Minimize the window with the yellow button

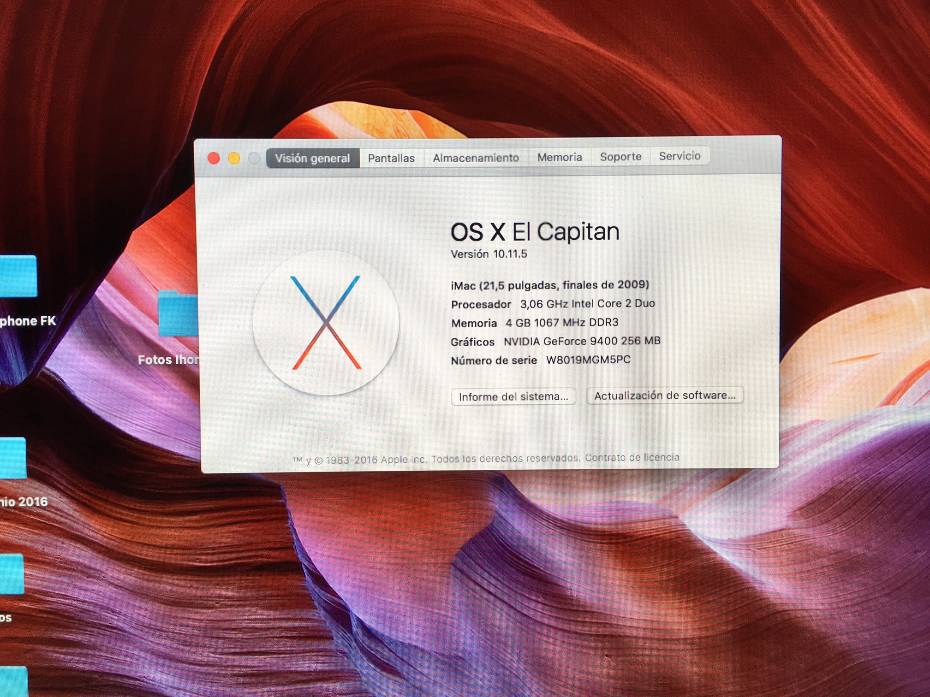coord(234,159)
